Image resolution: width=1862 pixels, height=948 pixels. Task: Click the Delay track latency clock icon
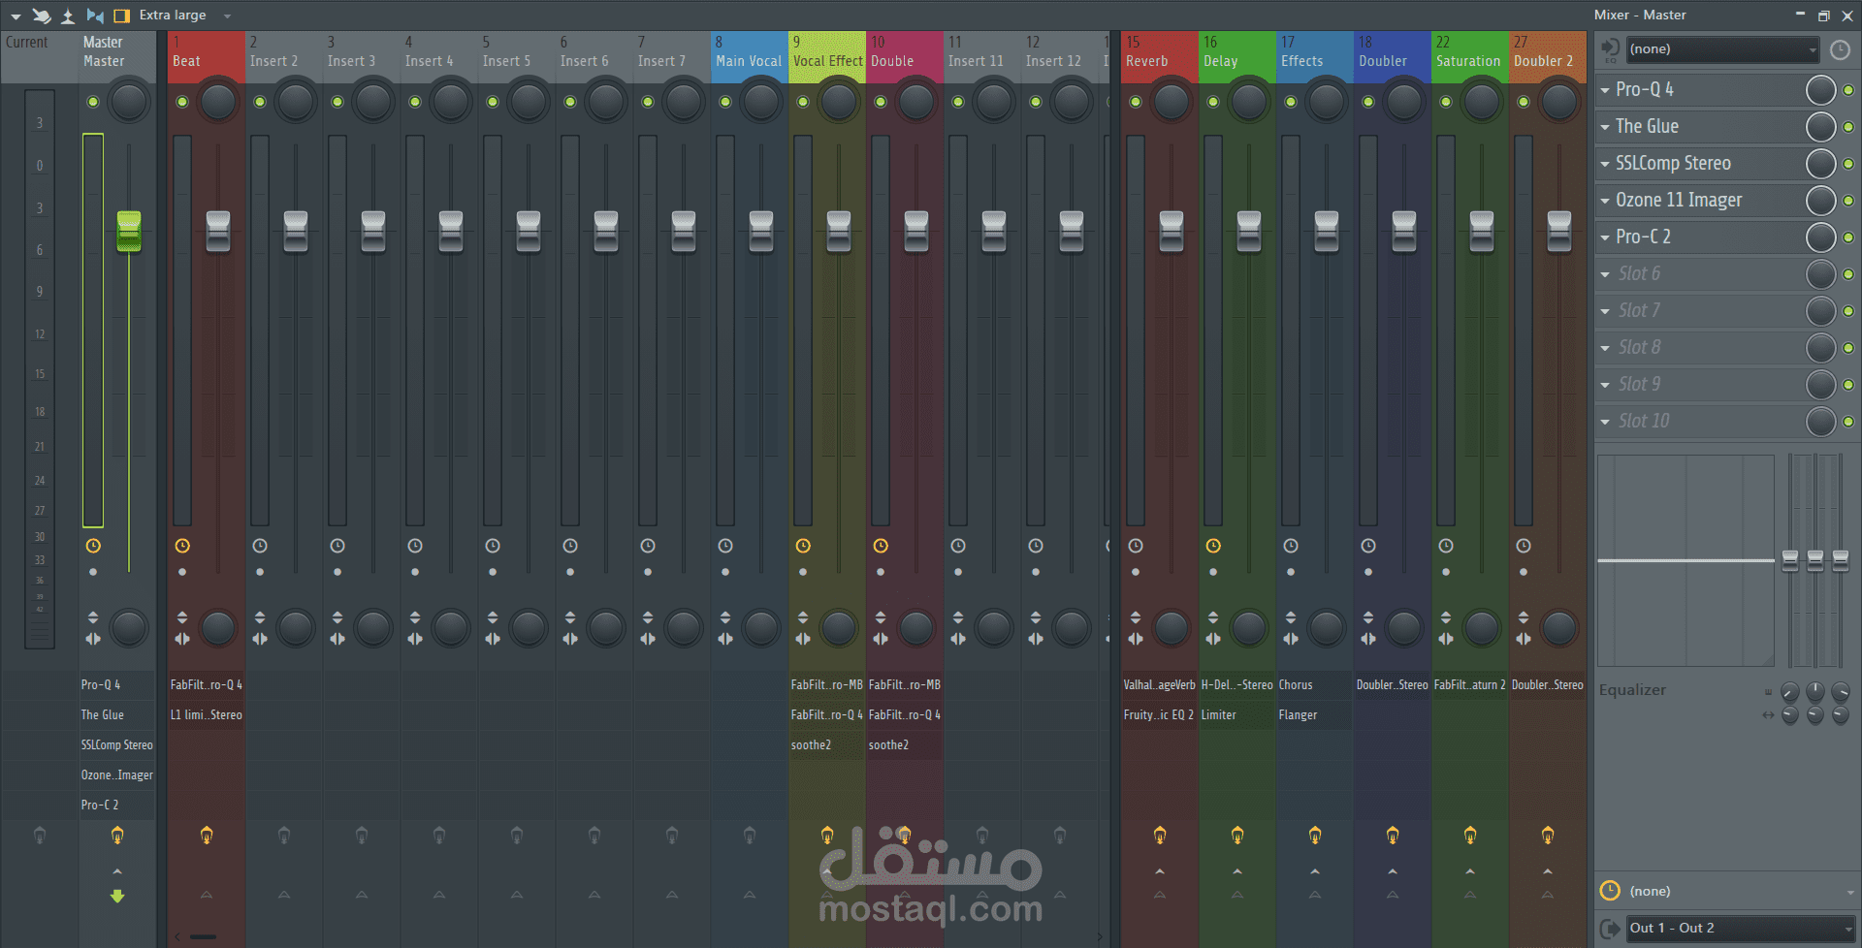point(1213,546)
